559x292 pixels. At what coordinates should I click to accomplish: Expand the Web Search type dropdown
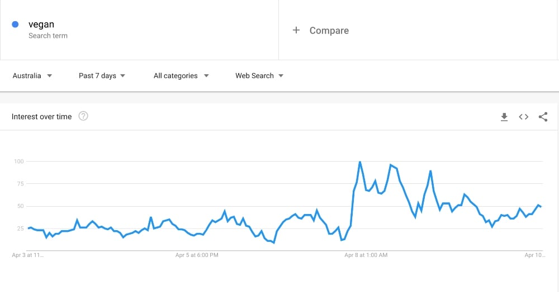click(259, 76)
